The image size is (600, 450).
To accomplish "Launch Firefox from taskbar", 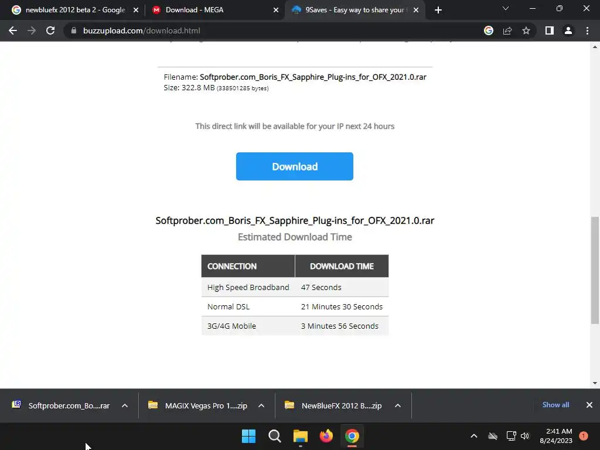I will click(326, 436).
